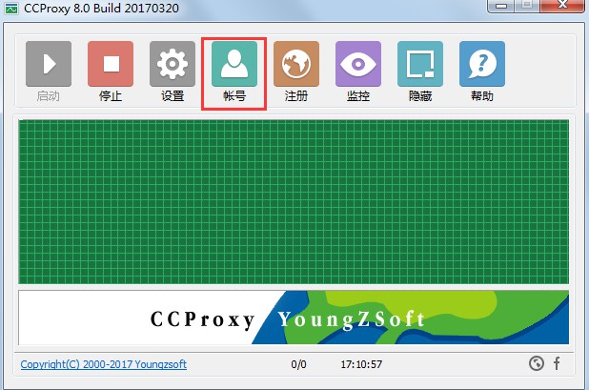Viewport: 589px width, 390px height.
Task: Open the Copyright Youngzsoft link
Action: [104, 364]
